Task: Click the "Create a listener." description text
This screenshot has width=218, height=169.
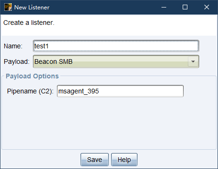Action: tap(29, 23)
